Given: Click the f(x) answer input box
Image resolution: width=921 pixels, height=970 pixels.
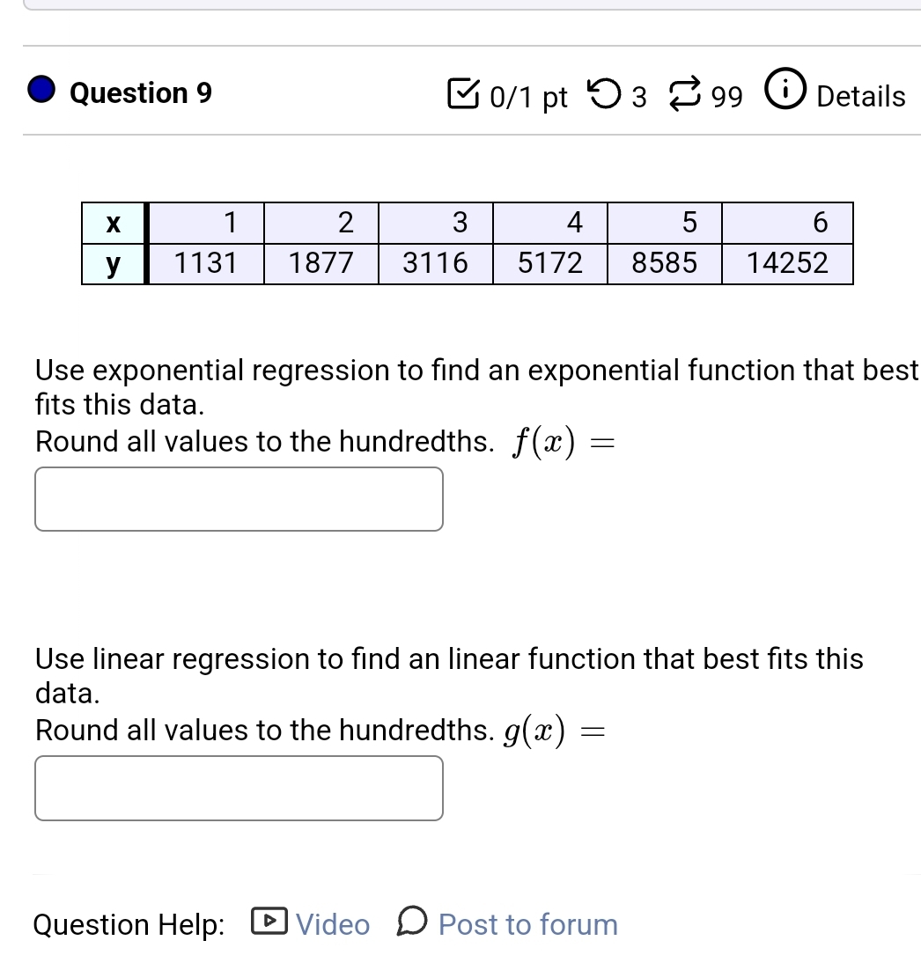Looking at the screenshot, I should click(x=239, y=498).
